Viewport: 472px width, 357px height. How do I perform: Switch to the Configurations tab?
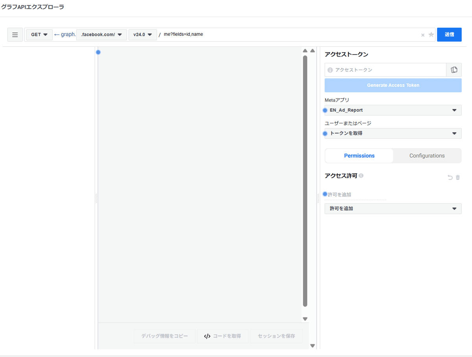427,156
